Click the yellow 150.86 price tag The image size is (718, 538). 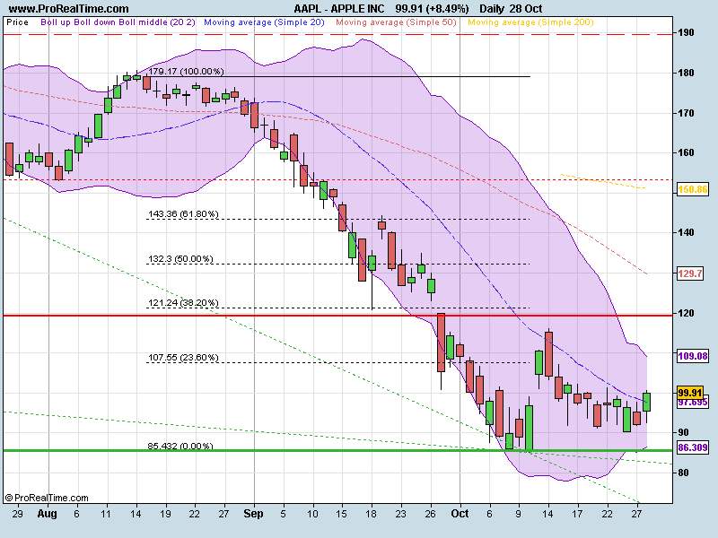click(x=692, y=189)
